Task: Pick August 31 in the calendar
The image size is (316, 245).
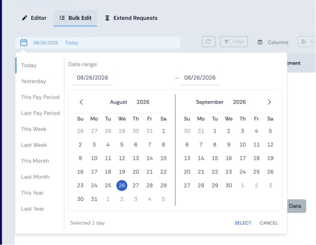Action: pyautogui.click(x=94, y=199)
